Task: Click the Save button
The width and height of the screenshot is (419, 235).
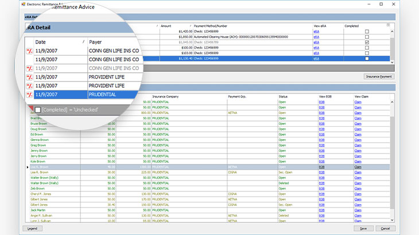Action: [x=363, y=229]
